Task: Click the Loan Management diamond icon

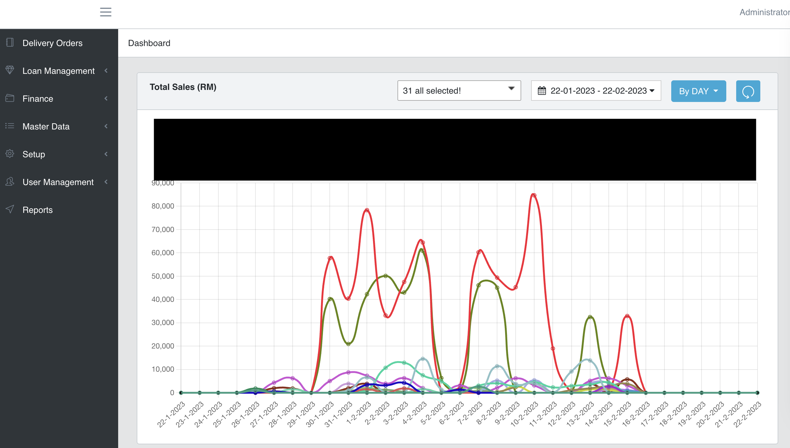Action: point(10,70)
